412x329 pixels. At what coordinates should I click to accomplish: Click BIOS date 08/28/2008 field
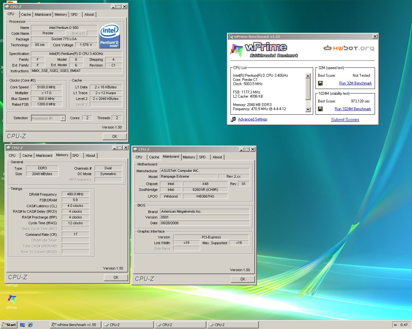(x=205, y=223)
